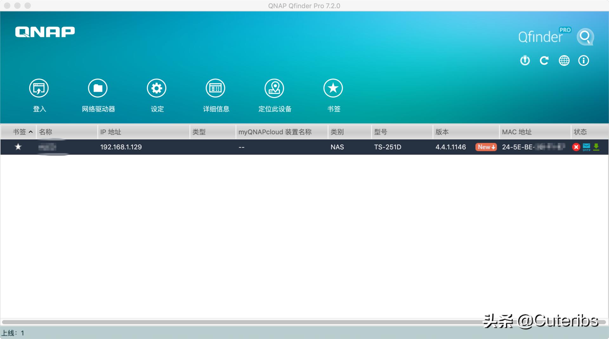The width and height of the screenshot is (609, 339).
Task: Open the 设定 settings tool
Action: 157,94
